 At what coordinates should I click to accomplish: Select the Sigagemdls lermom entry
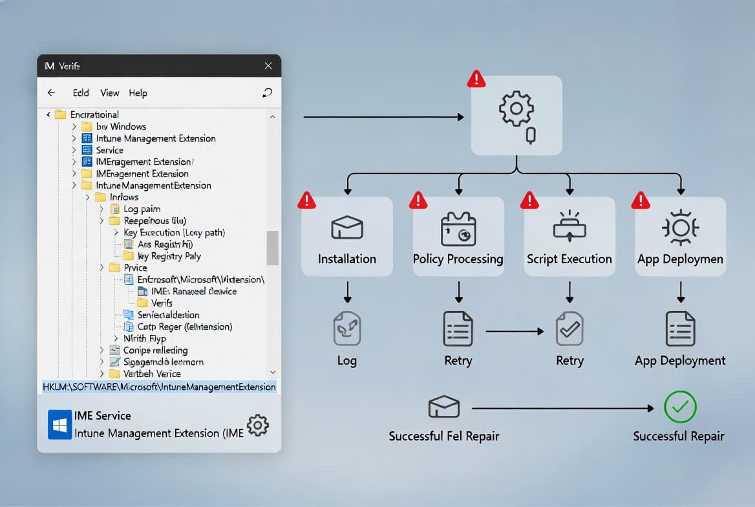[x=156, y=362]
